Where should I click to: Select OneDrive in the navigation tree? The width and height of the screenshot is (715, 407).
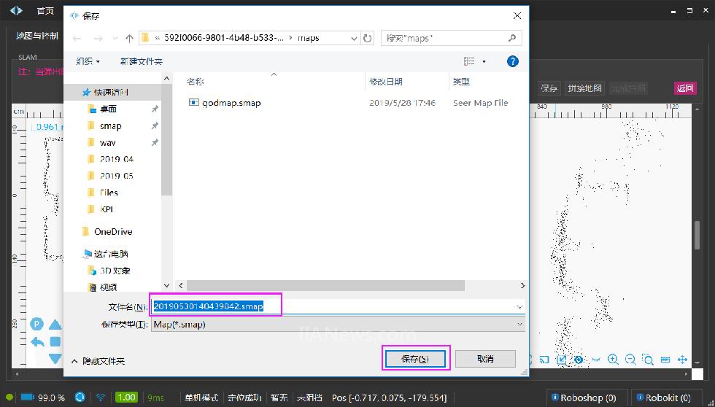click(x=113, y=231)
